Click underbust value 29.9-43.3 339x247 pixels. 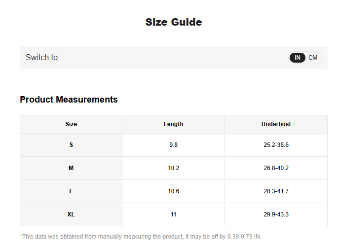(276, 214)
